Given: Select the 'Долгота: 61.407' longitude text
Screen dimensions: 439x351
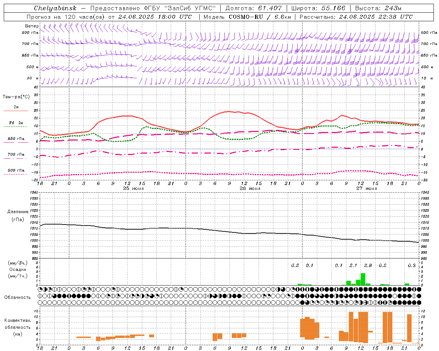Looking at the screenshot, I should tap(253, 8).
